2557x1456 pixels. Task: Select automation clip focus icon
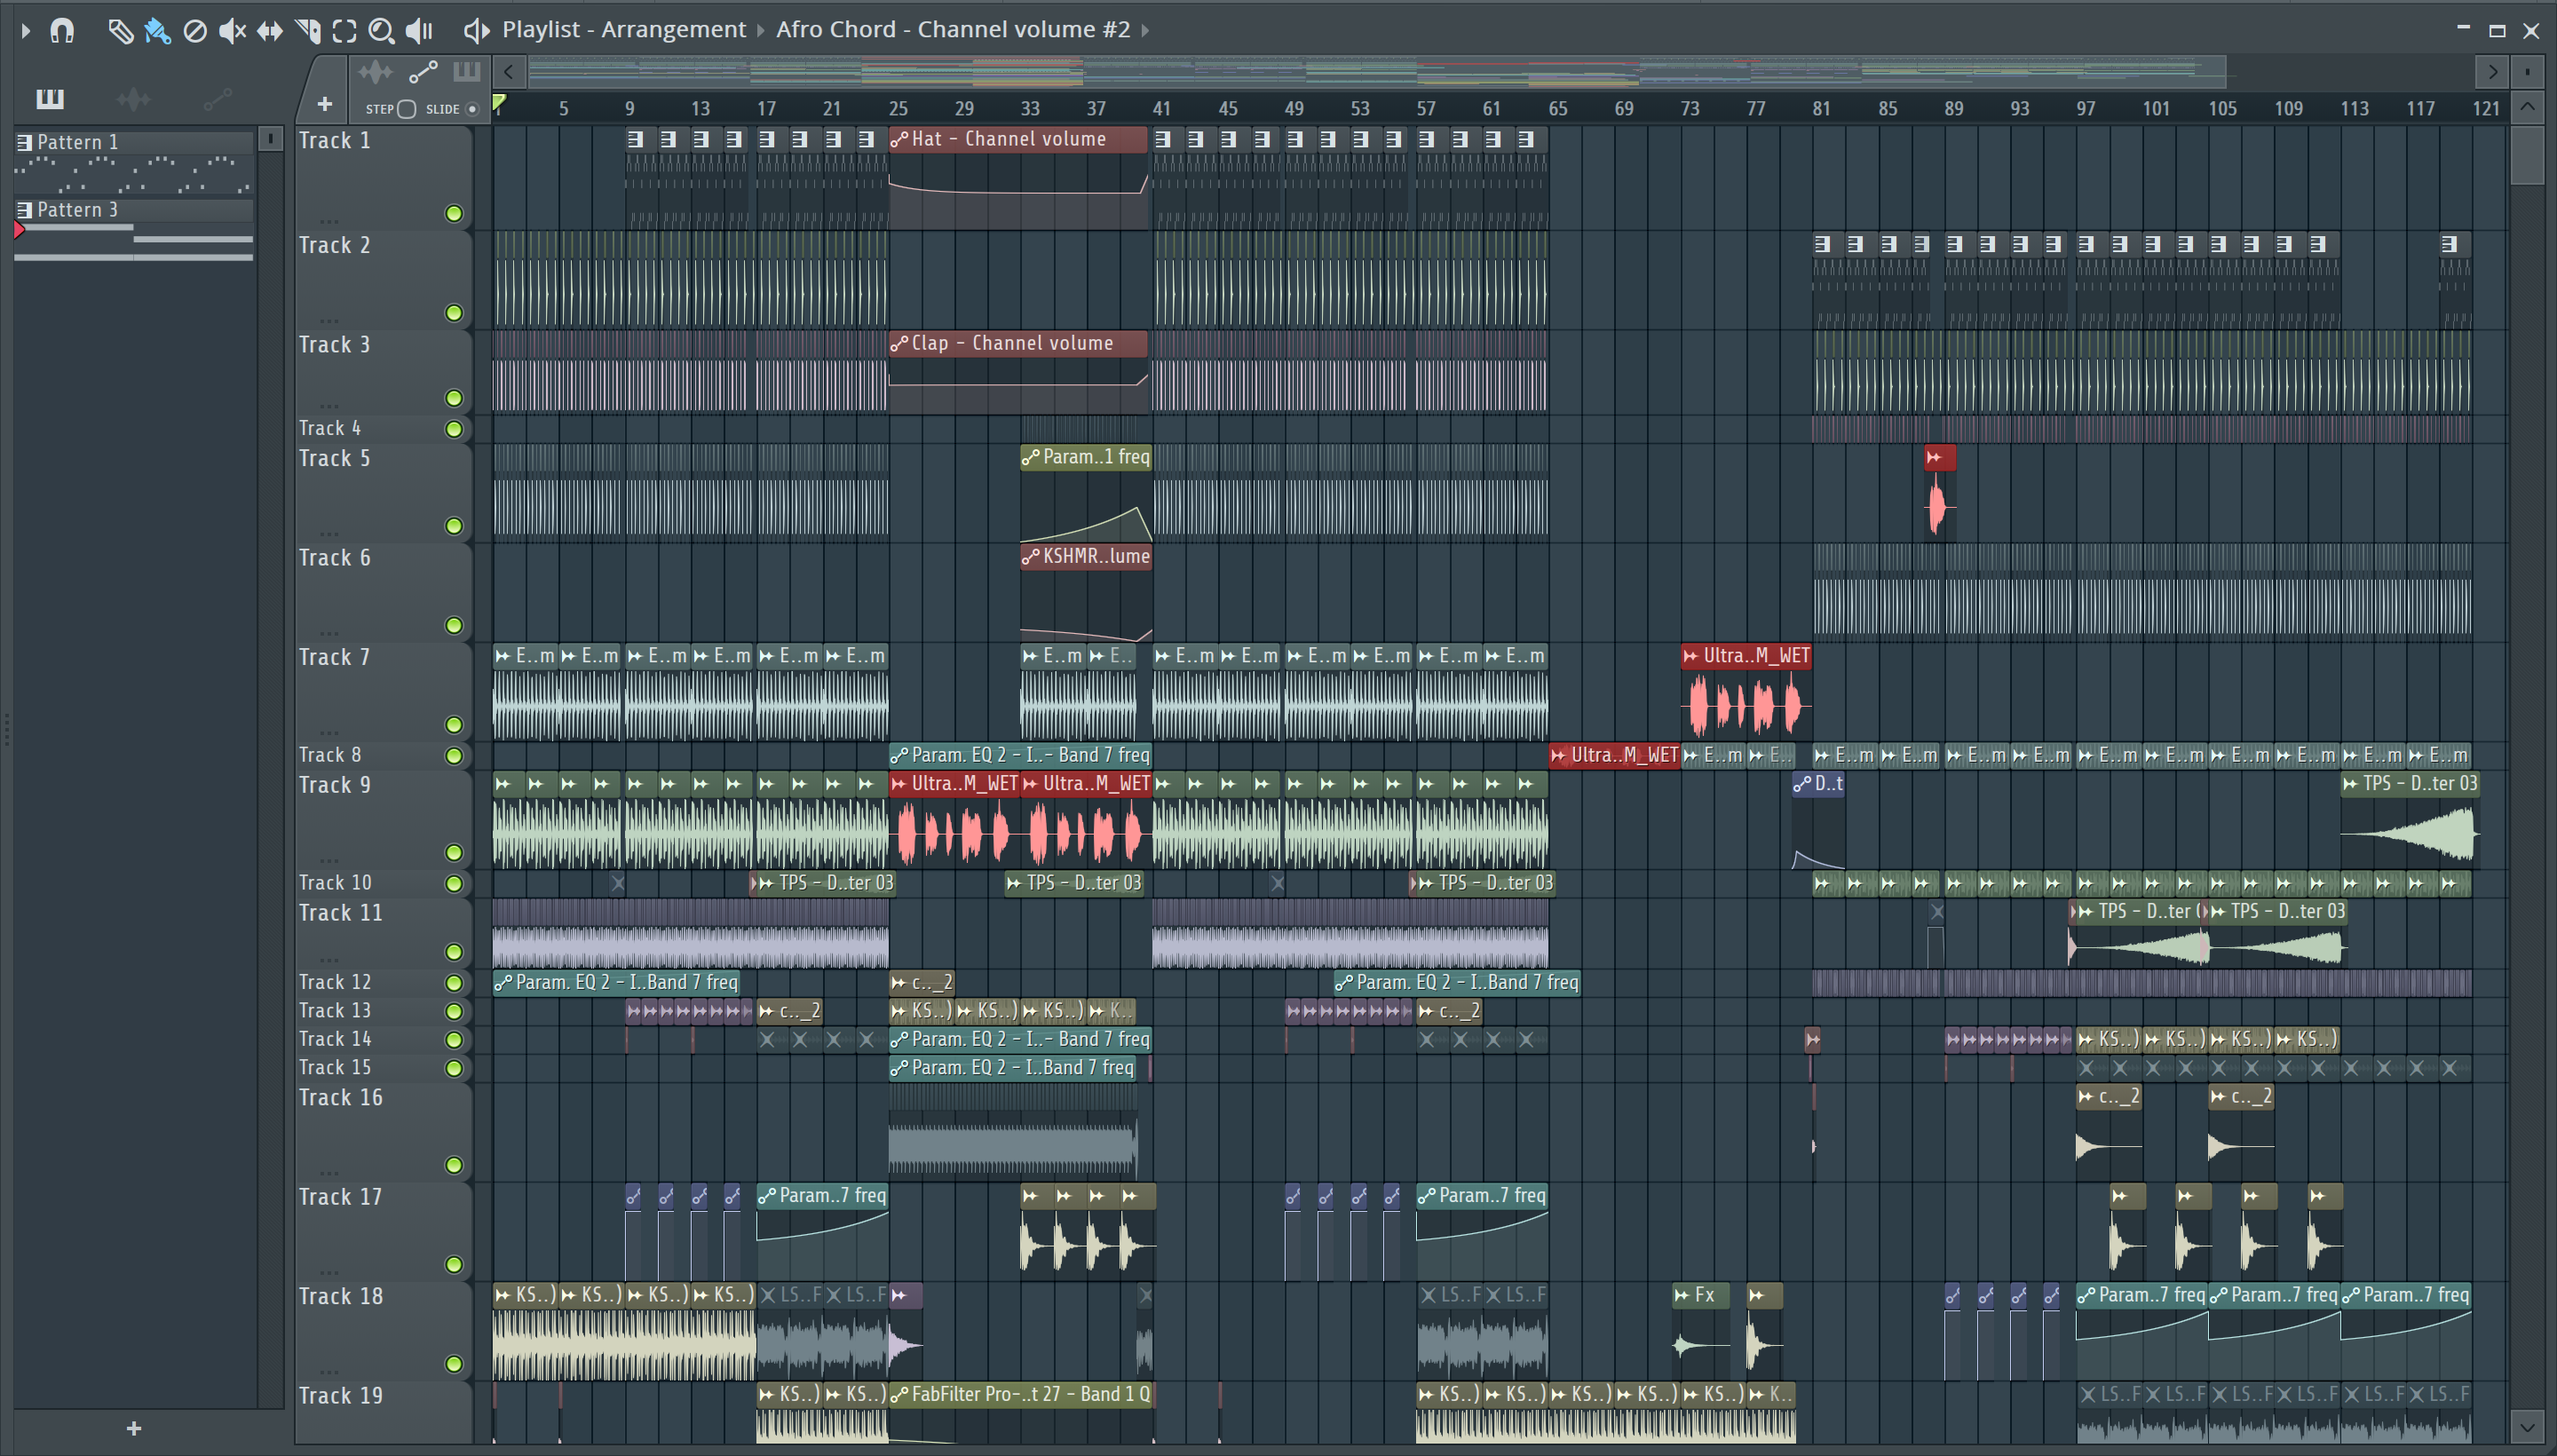[x=423, y=72]
